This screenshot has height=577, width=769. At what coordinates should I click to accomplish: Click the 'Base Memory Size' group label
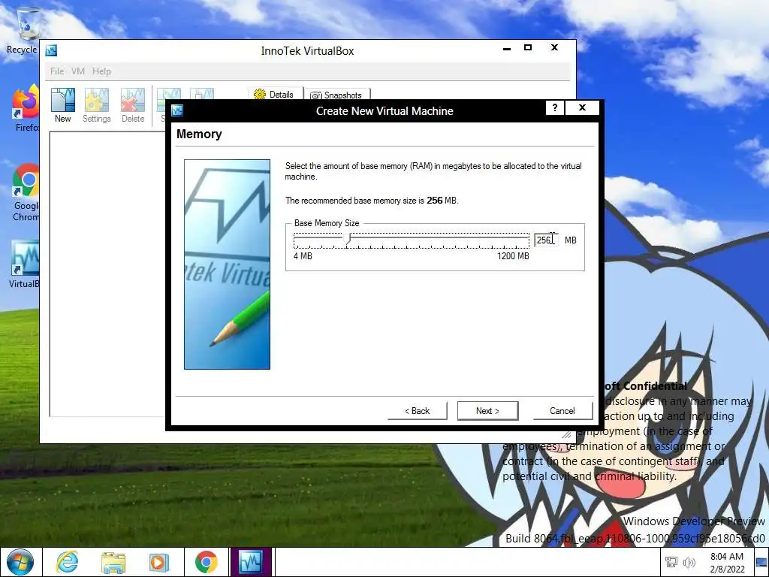click(327, 222)
